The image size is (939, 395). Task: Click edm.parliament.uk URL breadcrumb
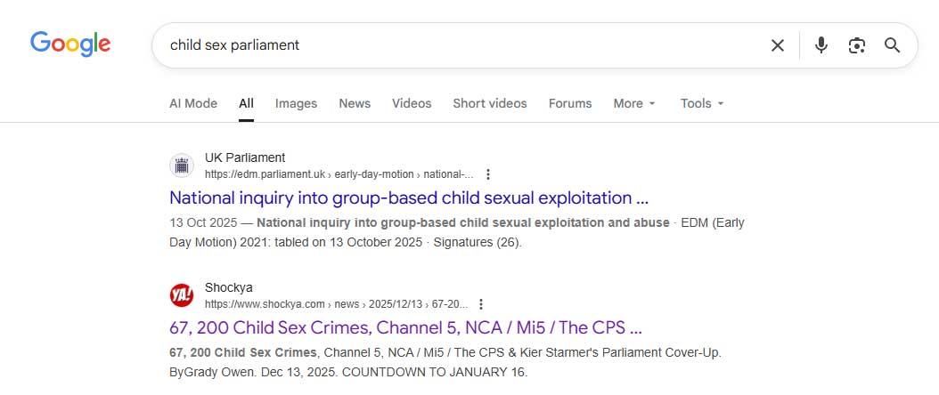click(339, 174)
